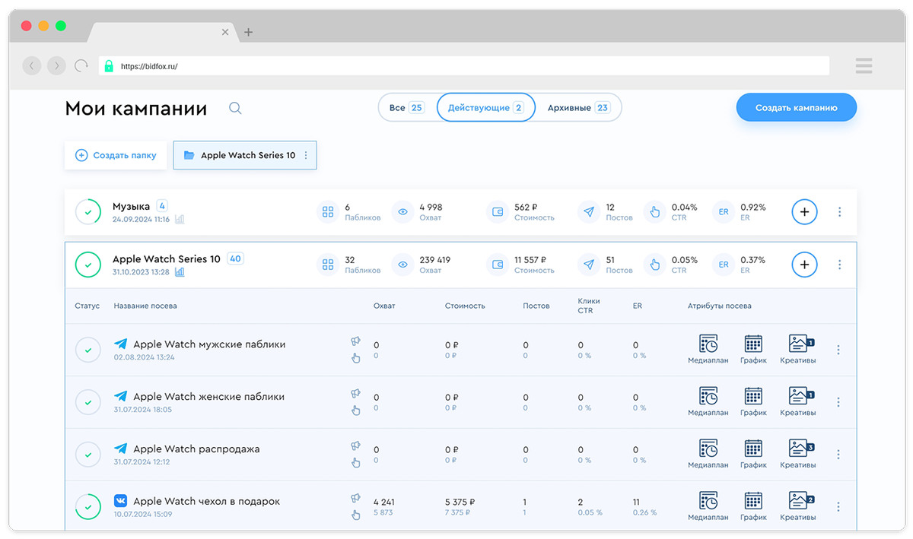
Task: Click the Создать кампанию button
Action: (x=797, y=108)
